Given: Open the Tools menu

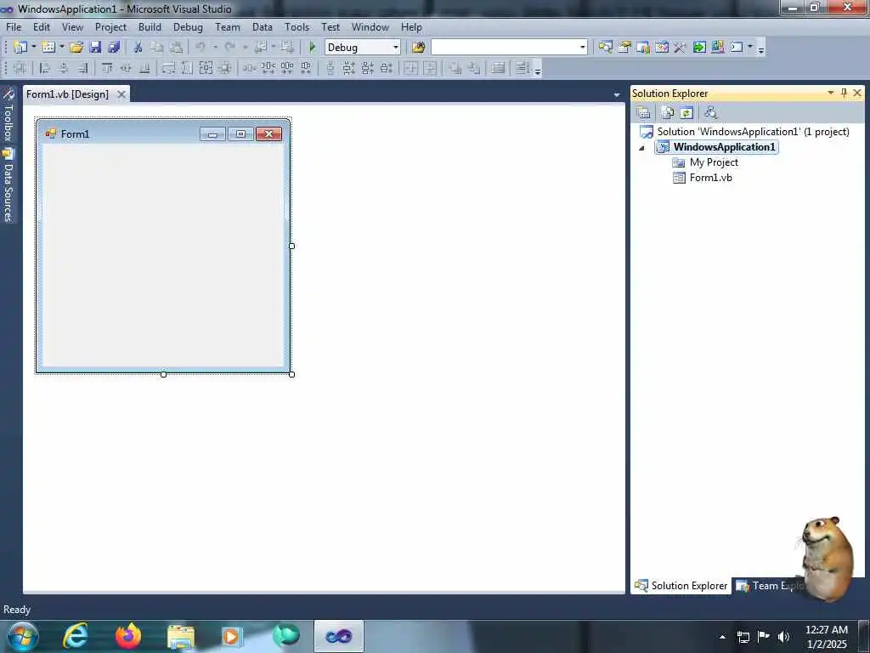Looking at the screenshot, I should [297, 27].
